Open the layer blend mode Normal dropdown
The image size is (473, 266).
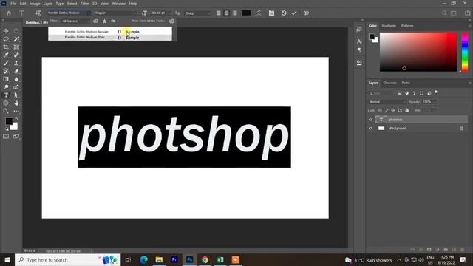387,102
